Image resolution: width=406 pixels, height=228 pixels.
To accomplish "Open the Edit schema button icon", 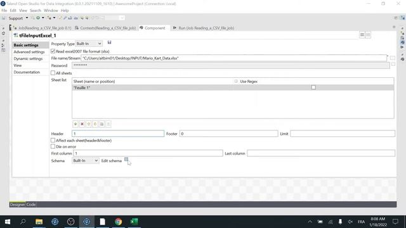I will (x=126, y=159).
